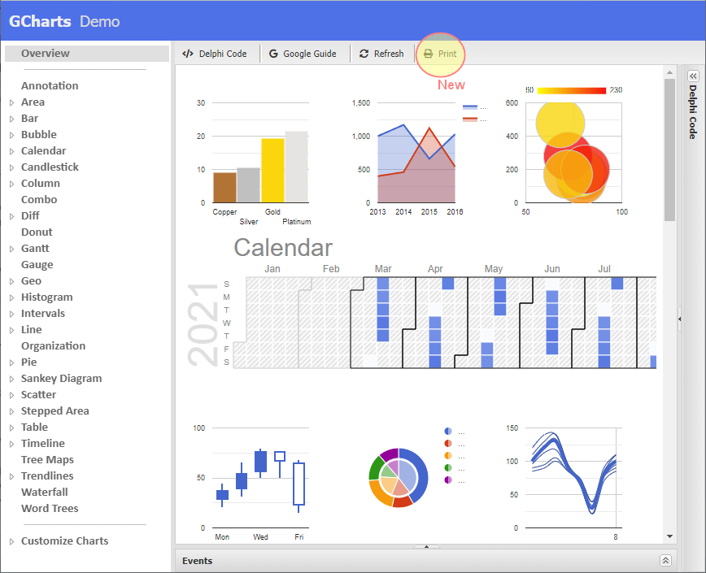
Task: Click the bubble chart color gradient legend
Action: (571, 90)
